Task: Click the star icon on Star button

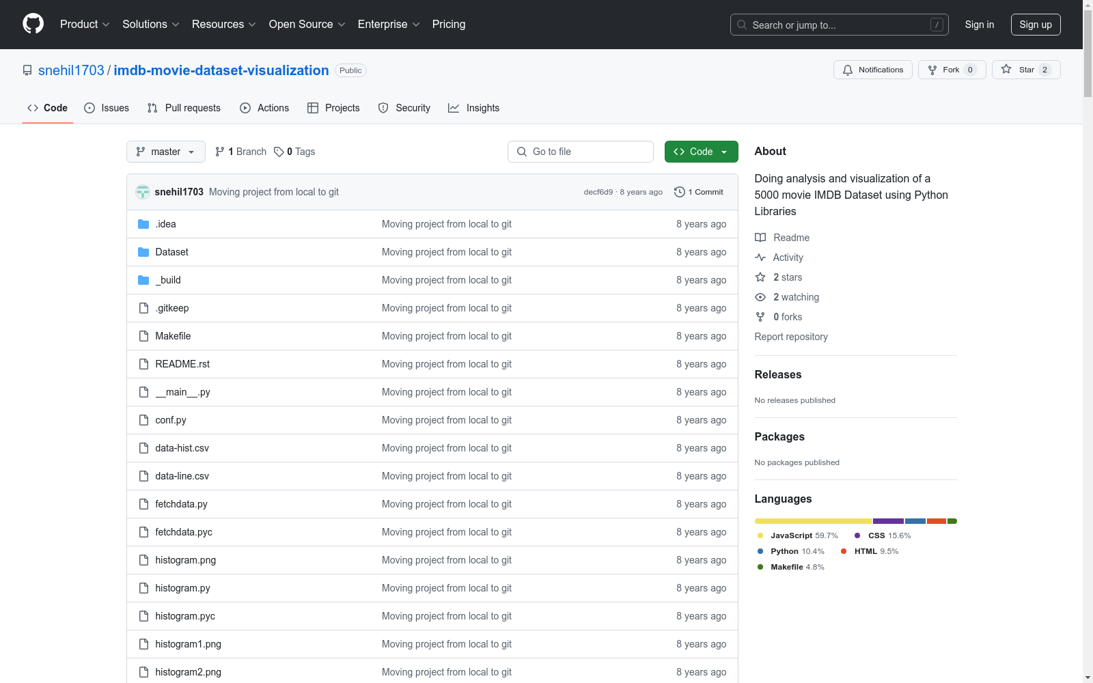Action: point(1006,69)
